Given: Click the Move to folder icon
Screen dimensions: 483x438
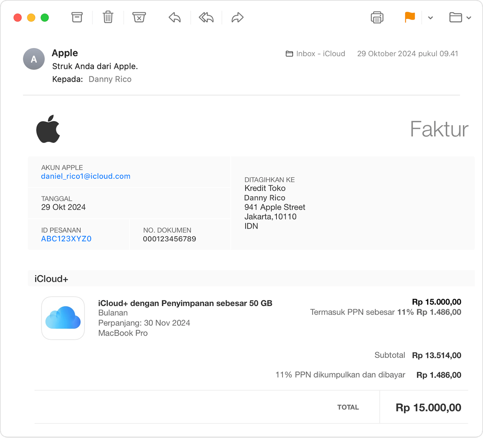Looking at the screenshot, I should [x=456, y=17].
